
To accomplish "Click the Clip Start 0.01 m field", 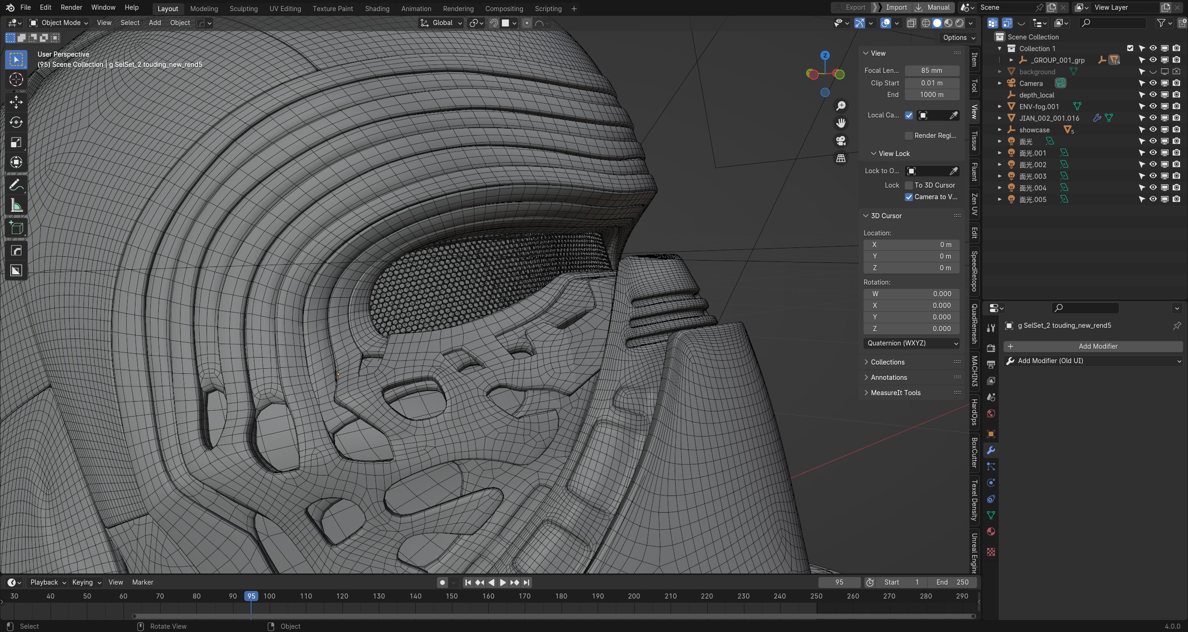I will (932, 83).
